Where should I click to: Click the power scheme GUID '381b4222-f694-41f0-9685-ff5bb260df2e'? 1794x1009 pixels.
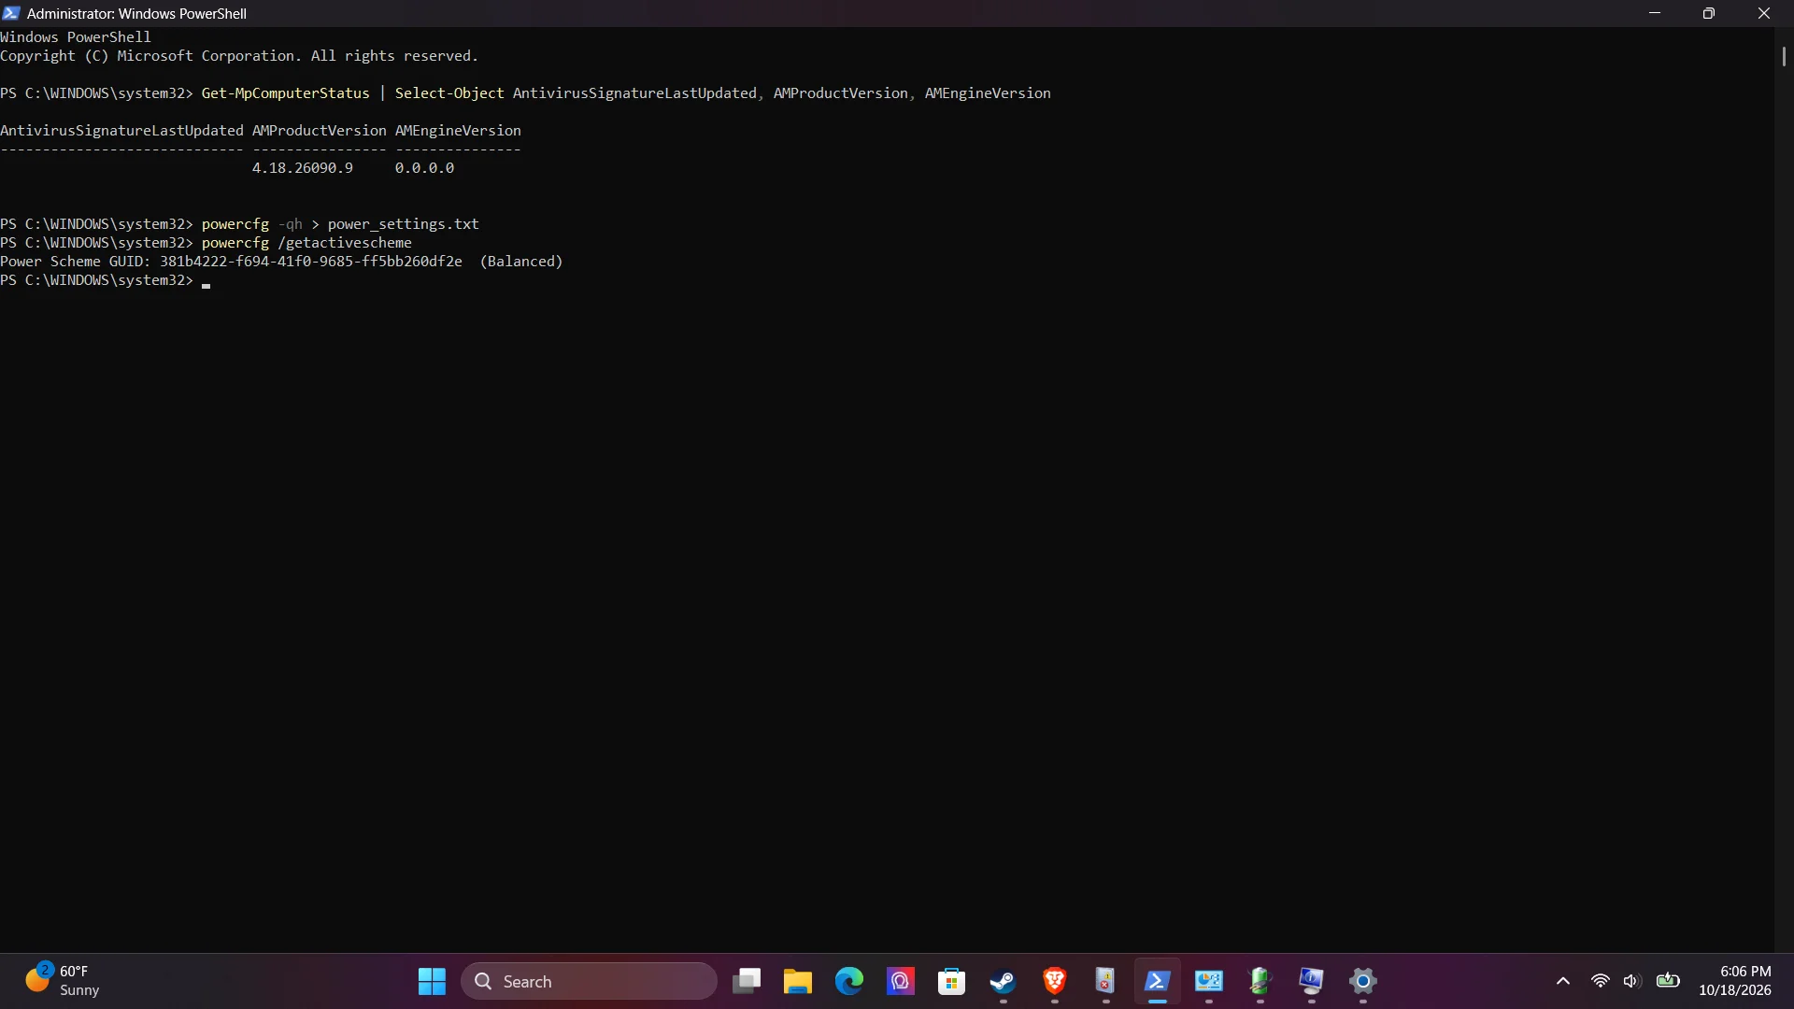pyautogui.click(x=311, y=262)
